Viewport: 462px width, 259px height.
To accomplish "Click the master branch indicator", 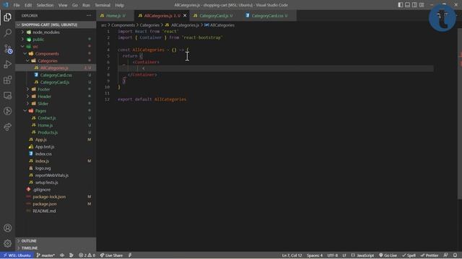I will click(45, 255).
